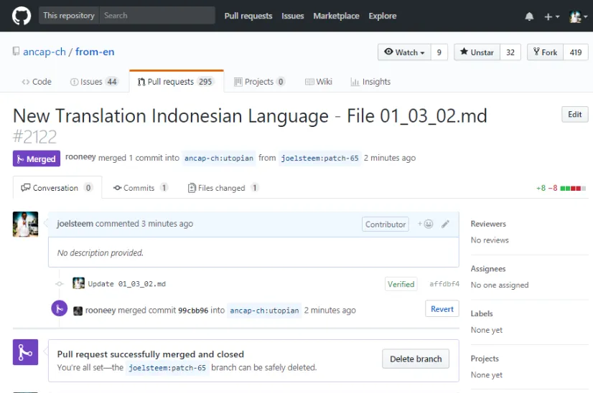Switch to the Files changed tab
Image resolution: width=593 pixels, height=393 pixels.
[223, 188]
